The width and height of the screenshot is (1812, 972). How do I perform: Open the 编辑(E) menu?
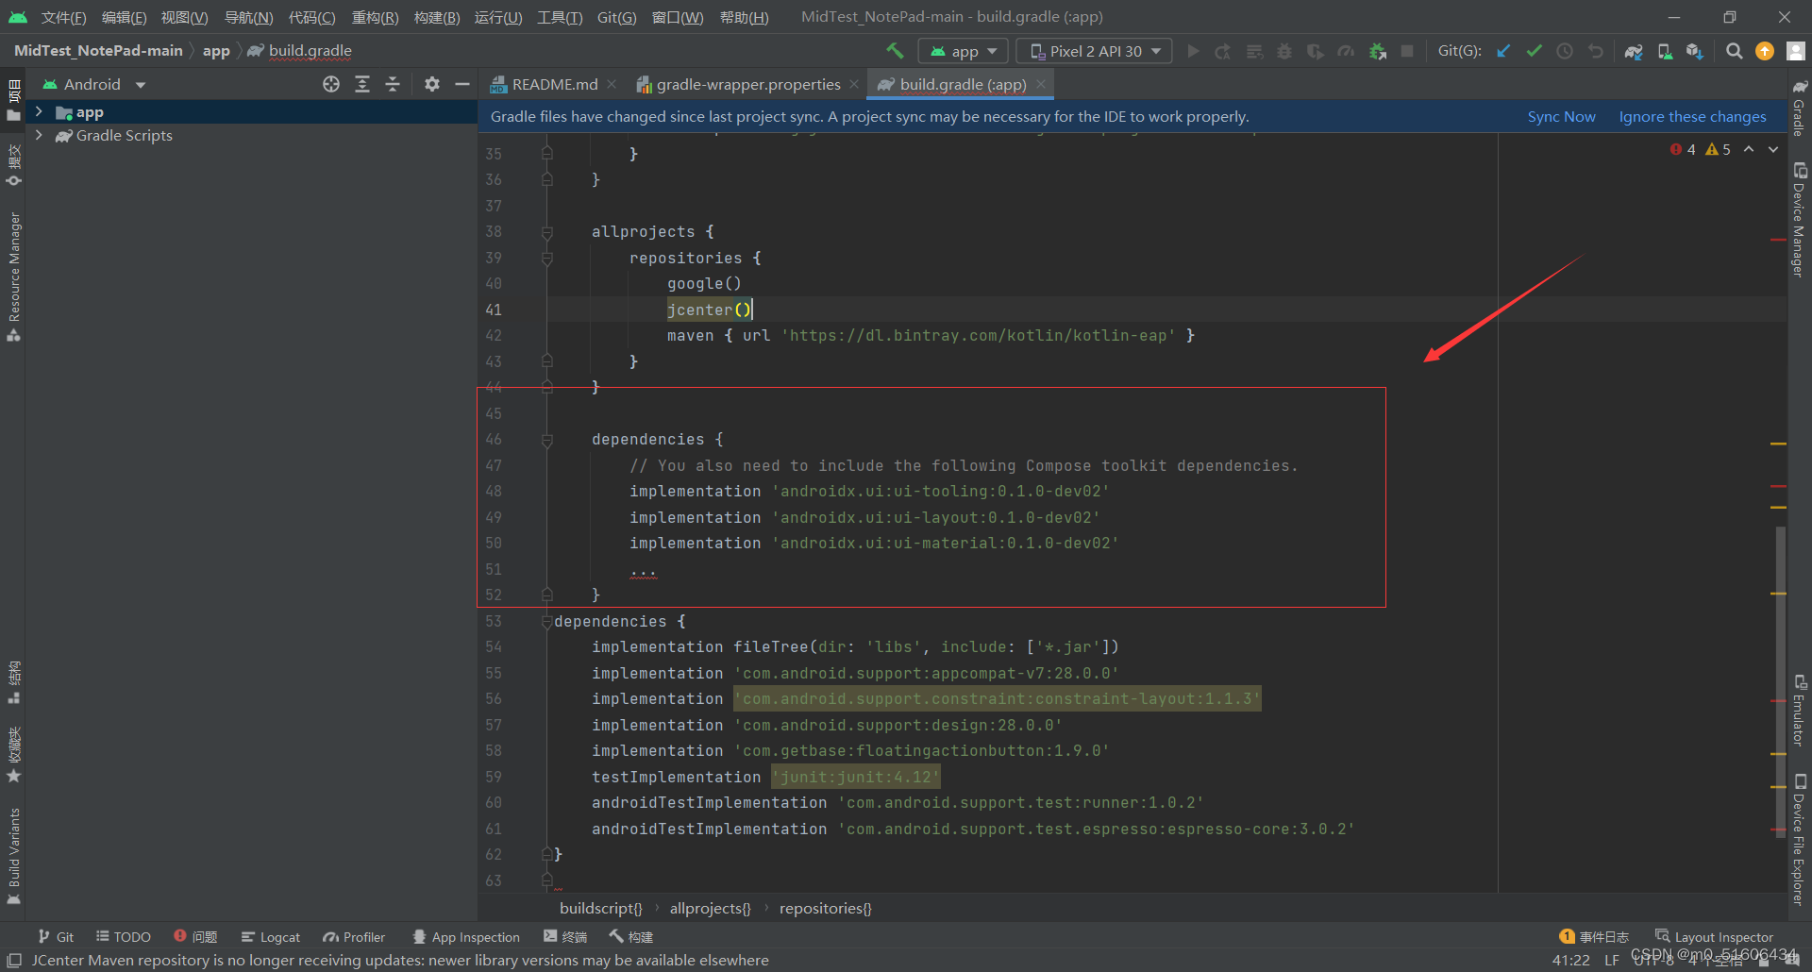125,17
